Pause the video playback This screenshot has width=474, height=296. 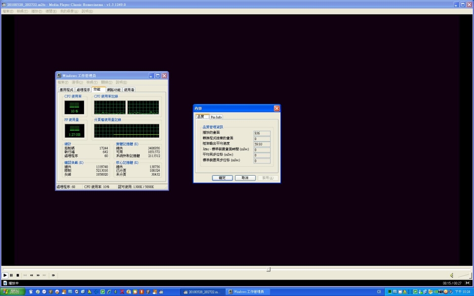(x=11, y=275)
